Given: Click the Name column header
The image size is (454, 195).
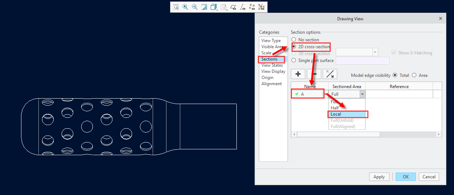Looking at the screenshot, I should [x=310, y=86].
